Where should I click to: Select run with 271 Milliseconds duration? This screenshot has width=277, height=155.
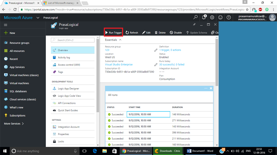click(x=159, y=120)
